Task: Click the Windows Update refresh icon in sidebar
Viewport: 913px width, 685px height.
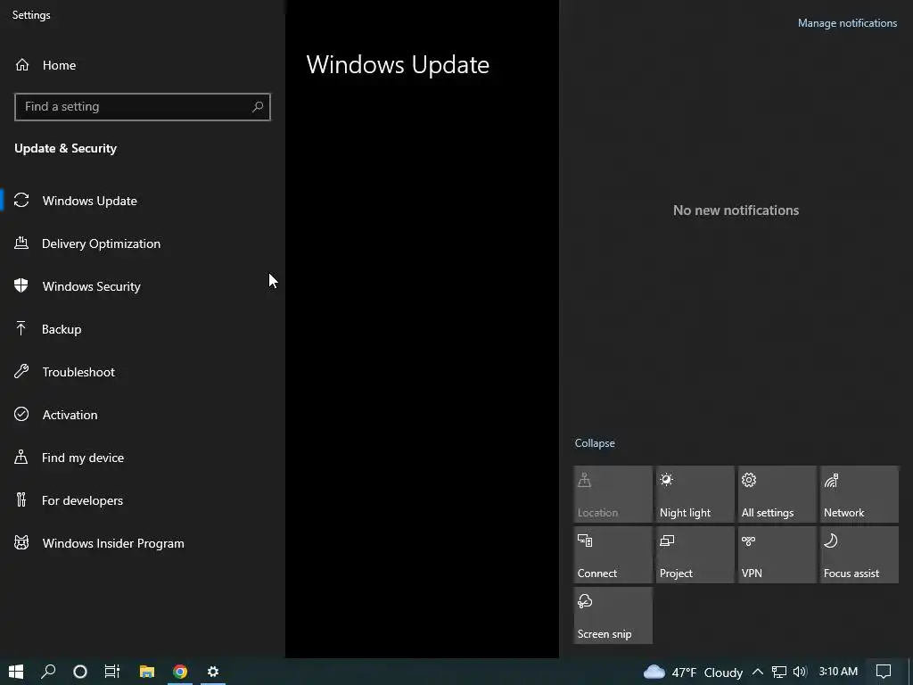Action: [x=21, y=201]
